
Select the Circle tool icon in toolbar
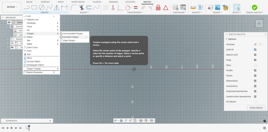coord(42,7)
